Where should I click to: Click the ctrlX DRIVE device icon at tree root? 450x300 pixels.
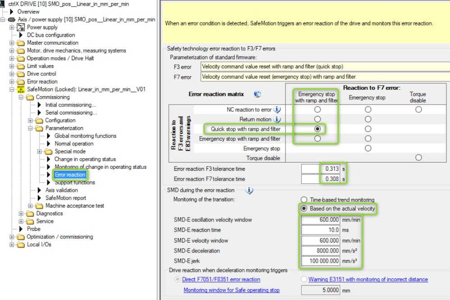point(2,4)
